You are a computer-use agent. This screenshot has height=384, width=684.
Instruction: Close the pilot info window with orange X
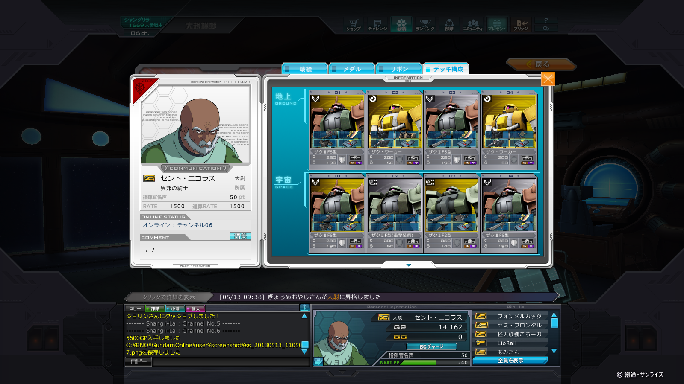point(548,79)
